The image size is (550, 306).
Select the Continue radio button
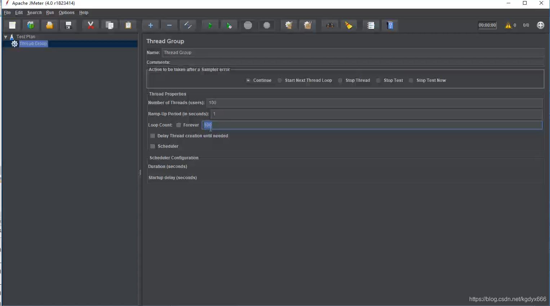(248, 80)
